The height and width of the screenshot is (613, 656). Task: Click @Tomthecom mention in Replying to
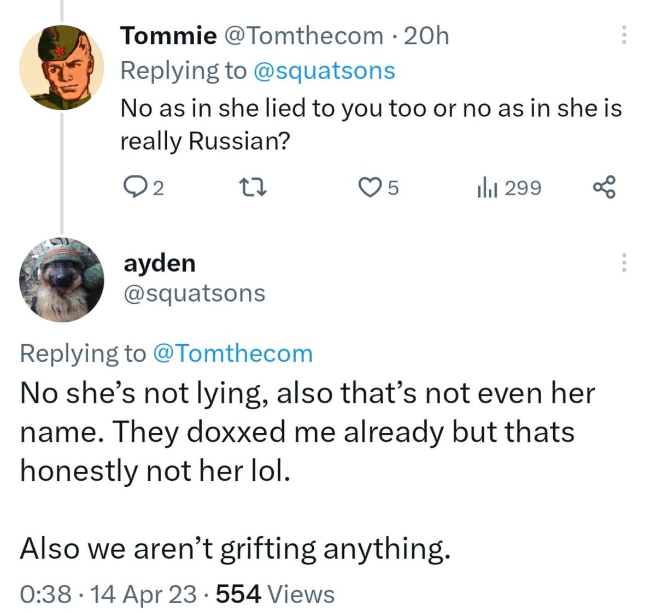(232, 353)
